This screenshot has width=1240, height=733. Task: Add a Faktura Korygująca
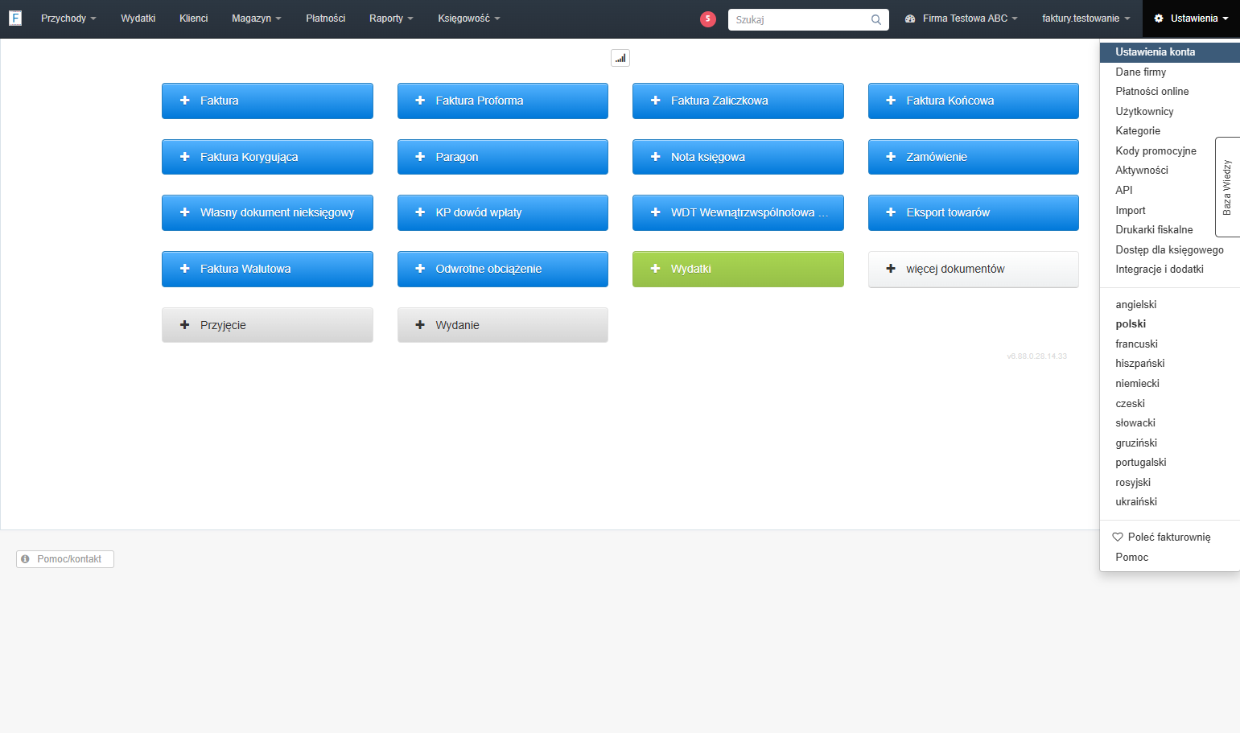(267, 157)
